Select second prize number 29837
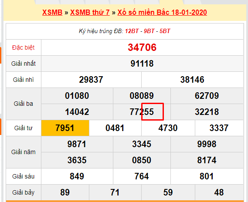 click(91, 80)
